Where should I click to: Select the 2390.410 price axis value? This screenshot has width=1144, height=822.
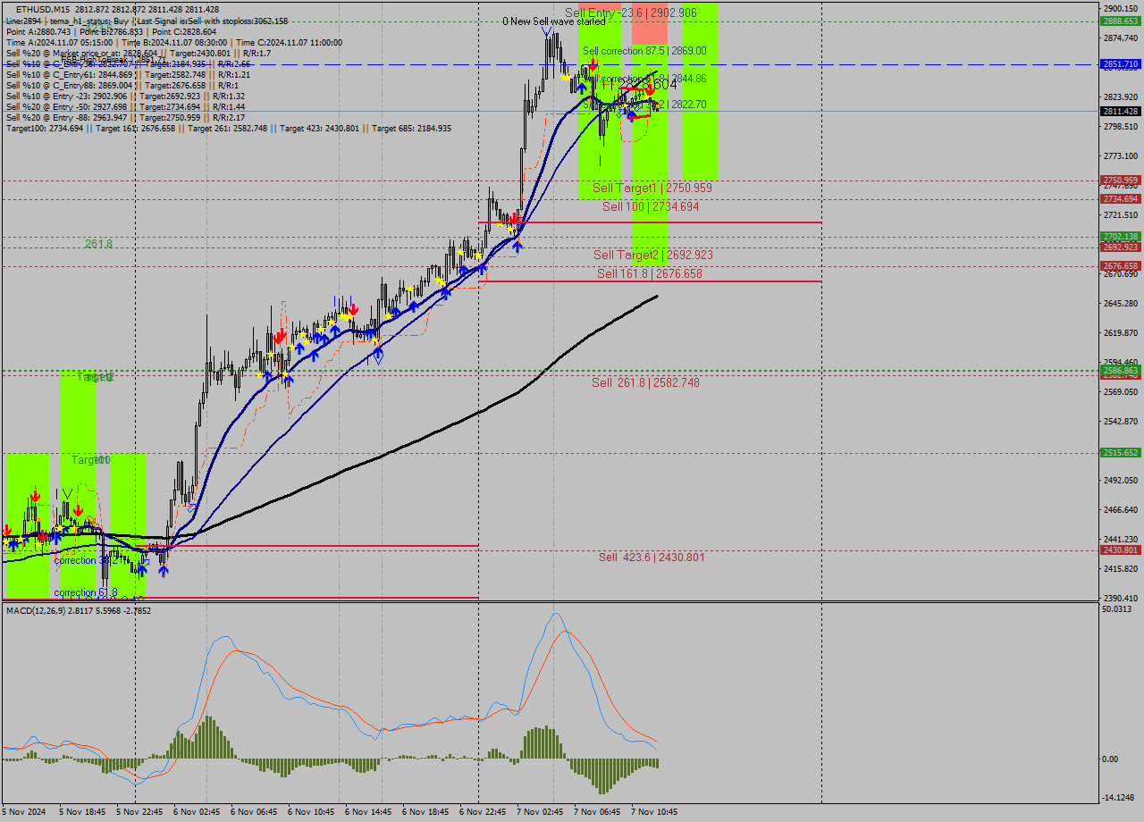pos(1121,598)
